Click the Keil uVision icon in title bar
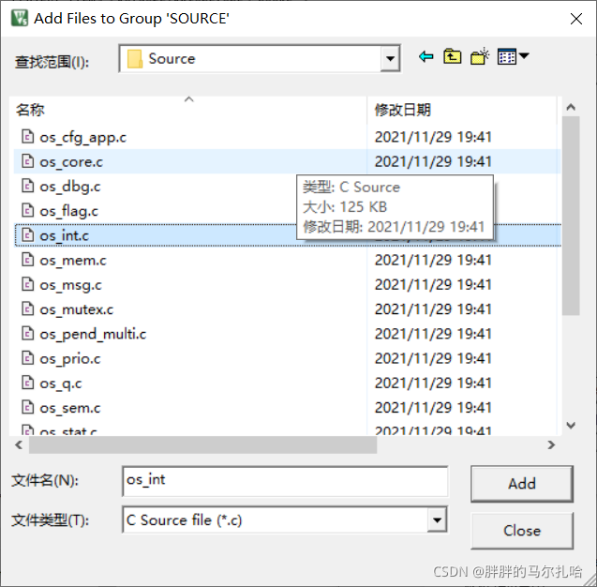 [19, 18]
